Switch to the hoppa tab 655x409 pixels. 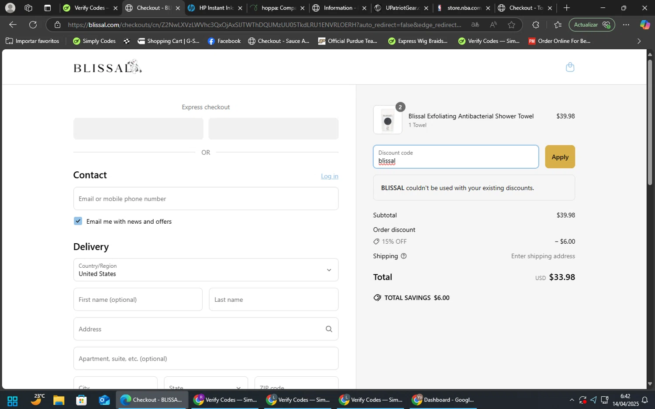pyautogui.click(x=278, y=8)
